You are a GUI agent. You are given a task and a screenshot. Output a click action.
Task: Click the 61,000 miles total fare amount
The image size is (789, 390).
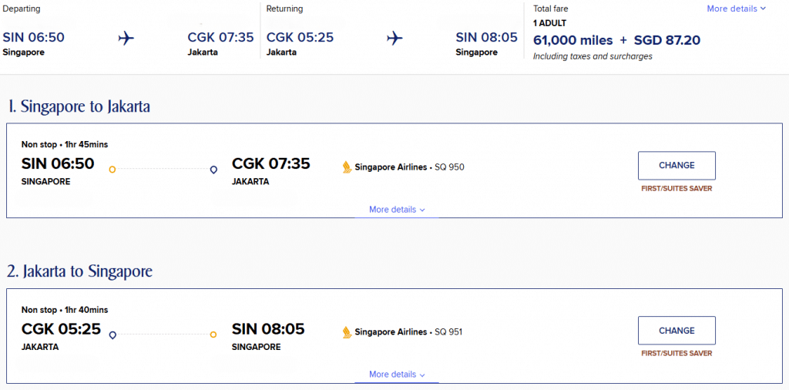coord(572,40)
